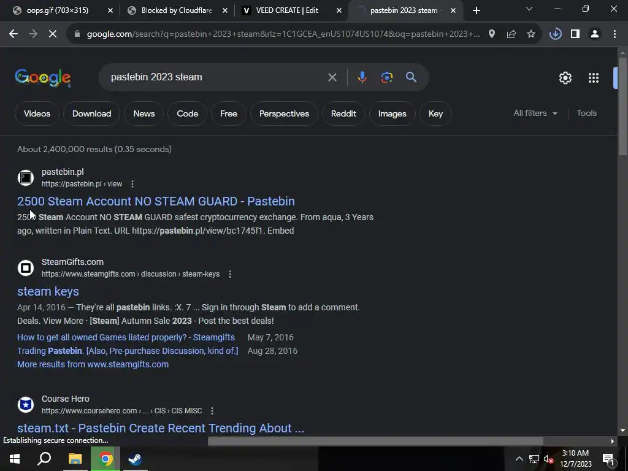Click the vertical scrollbar thumb

pyautogui.click(x=622, y=106)
